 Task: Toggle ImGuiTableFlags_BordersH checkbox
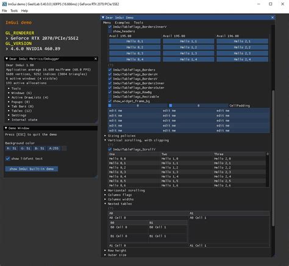pyautogui.click(x=110, y=74)
